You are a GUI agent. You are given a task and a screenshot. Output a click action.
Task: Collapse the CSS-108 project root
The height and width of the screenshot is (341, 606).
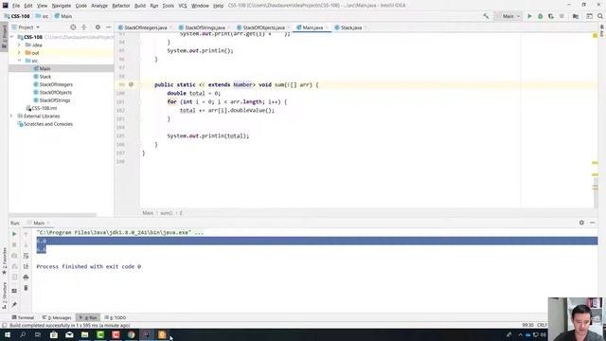12,37
